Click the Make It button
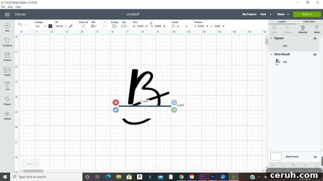Image resolution: width=323 pixels, height=181 pixels. (x=307, y=14)
